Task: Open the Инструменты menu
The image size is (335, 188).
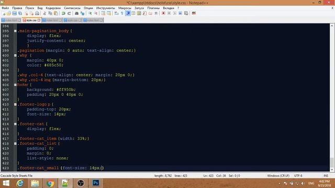Action: point(106,8)
